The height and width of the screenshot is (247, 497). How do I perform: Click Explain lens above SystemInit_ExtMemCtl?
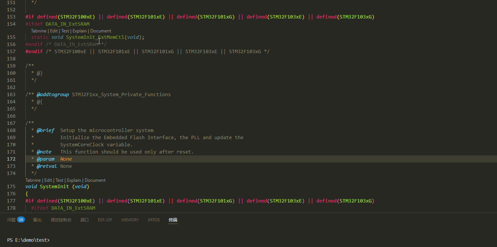(x=79, y=31)
